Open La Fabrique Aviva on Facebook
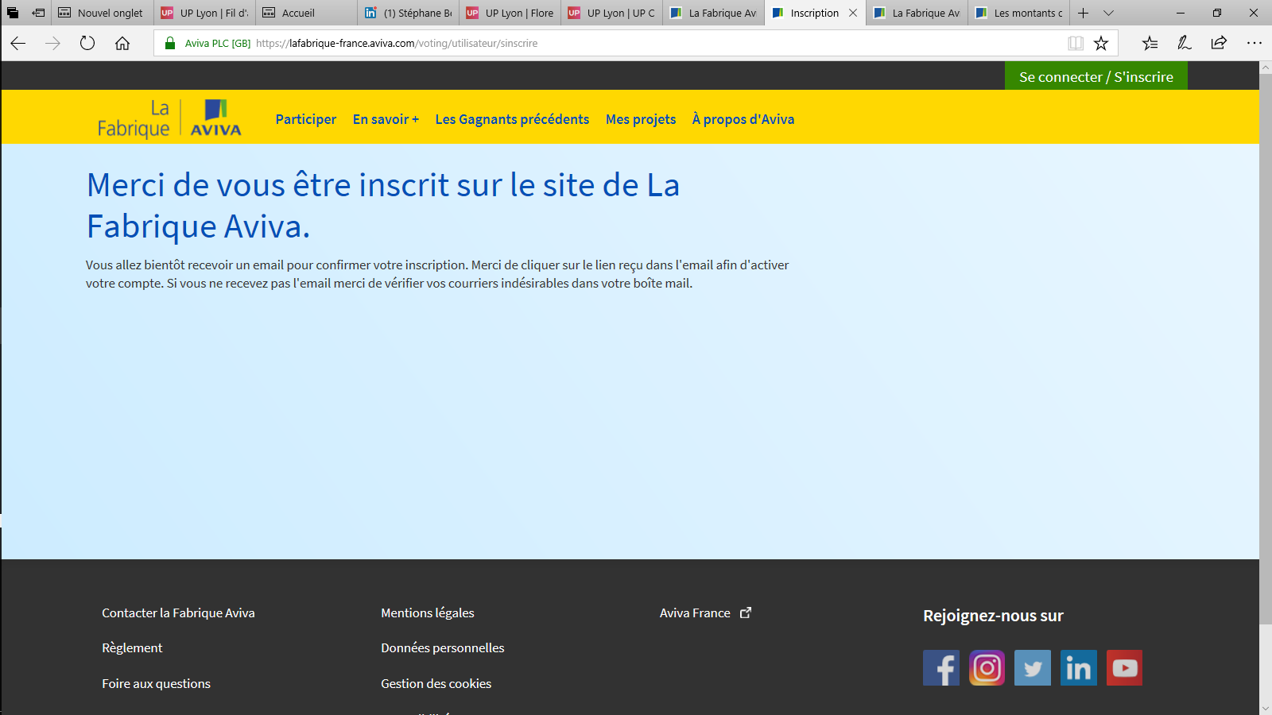This screenshot has width=1272, height=715. [941, 668]
